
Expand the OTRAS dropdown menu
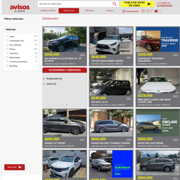point(110,11)
